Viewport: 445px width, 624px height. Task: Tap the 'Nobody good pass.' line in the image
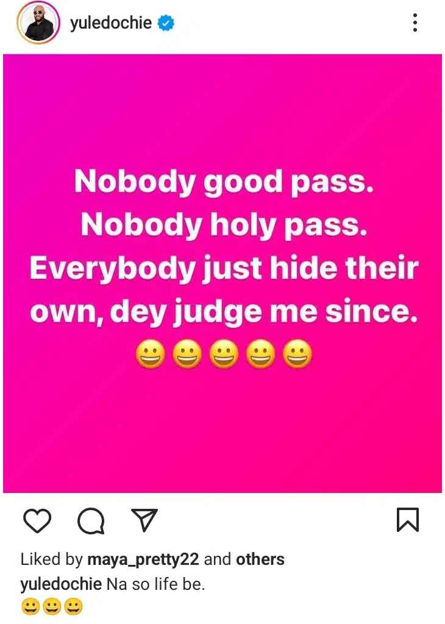[224, 182]
